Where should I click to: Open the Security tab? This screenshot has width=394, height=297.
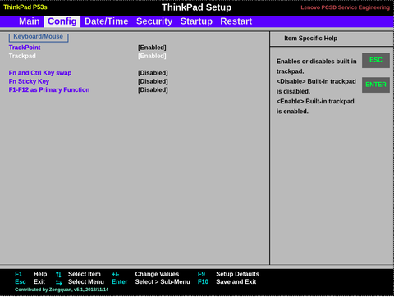tap(154, 21)
